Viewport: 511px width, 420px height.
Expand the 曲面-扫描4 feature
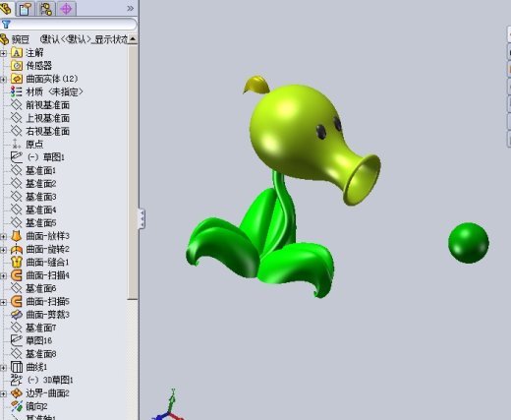3,275
